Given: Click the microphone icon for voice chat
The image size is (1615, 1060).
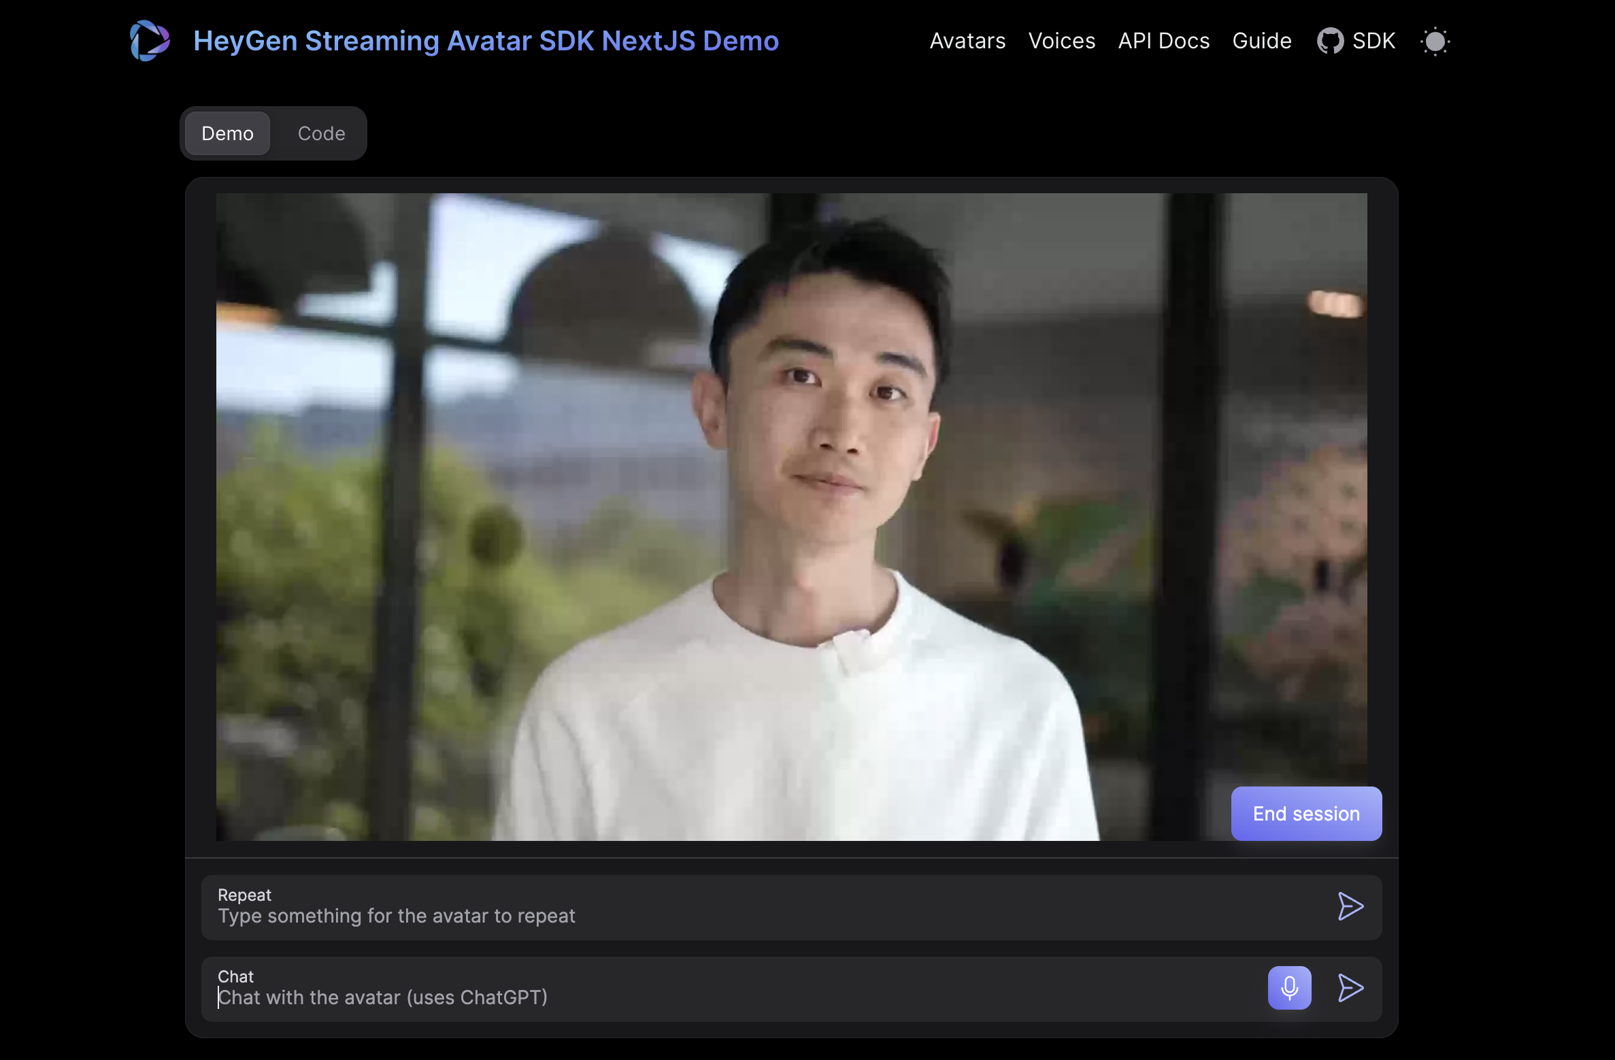Looking at the screenshot, I should [x=1288, y=988].
